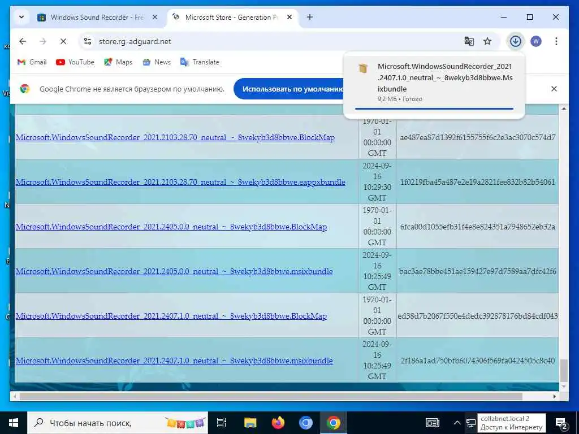Image resolution: width=579 pixels, height=434 pixels.
Task: Open News bookmark
Action: pyautogui.click(x=157, y=62)
